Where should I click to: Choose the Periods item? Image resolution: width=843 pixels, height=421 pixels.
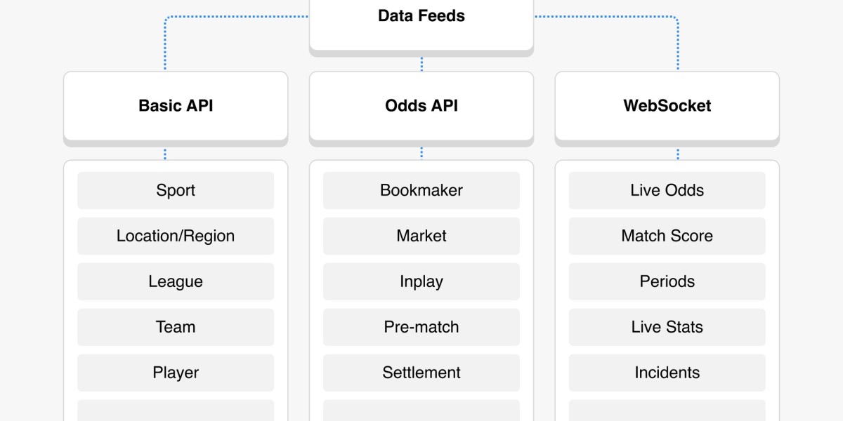point(667,281)
